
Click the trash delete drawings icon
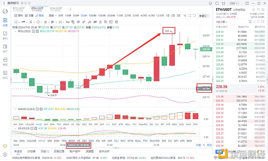[x=117, y=22]
